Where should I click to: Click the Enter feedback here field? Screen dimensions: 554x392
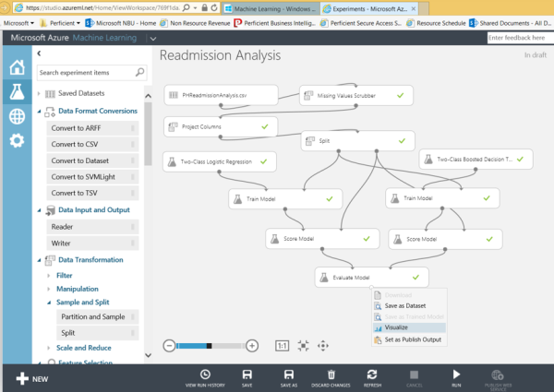(521, 38)
